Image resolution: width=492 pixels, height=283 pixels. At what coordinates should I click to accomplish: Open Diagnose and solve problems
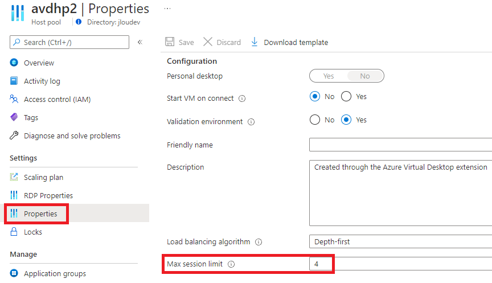pos(72,136)
